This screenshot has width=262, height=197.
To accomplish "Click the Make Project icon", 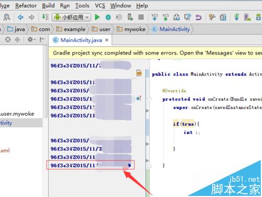I will pos(45,17).
